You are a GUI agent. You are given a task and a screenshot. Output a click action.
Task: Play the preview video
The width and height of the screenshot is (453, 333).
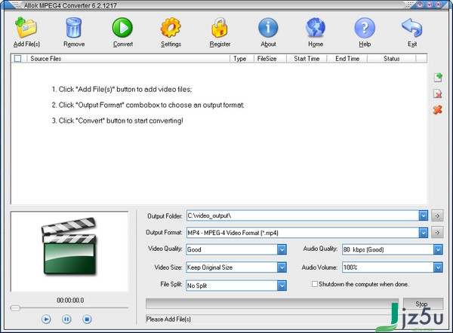coord(46,319)
